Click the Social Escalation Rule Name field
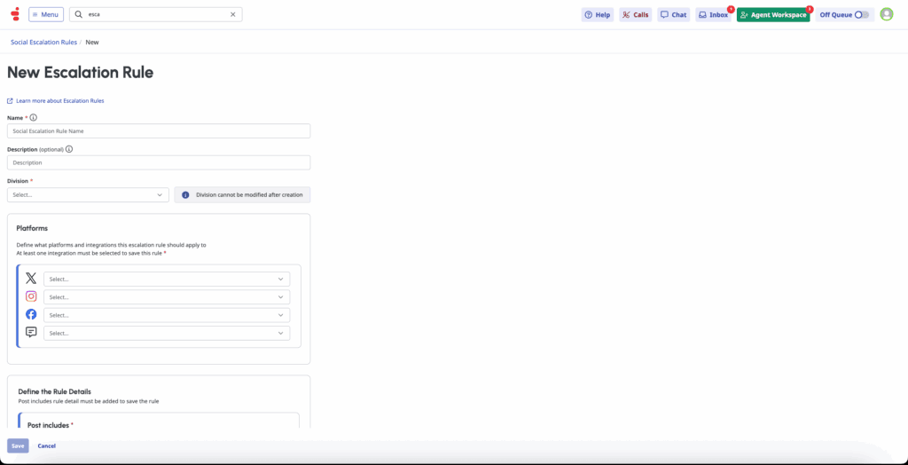The image size is (908, 465). point(159,131)
